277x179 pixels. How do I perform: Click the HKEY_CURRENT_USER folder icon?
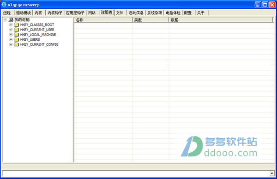[17, 30]
